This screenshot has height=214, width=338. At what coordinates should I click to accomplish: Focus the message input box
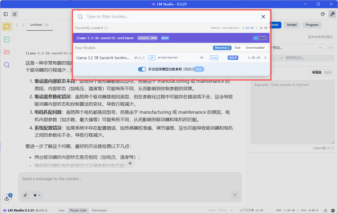pyautogui.click(x=130, y=179)
